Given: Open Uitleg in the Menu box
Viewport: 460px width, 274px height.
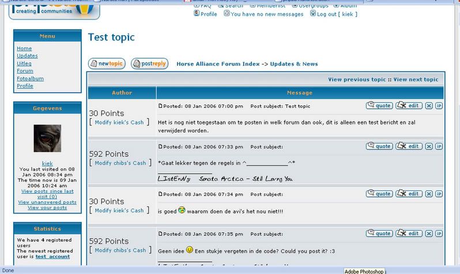Looking at the screenshot, I should coord(24,63).
